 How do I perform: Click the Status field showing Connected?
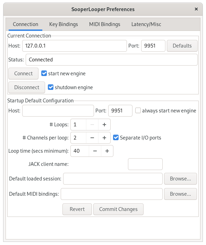click(x=112, y=60)
